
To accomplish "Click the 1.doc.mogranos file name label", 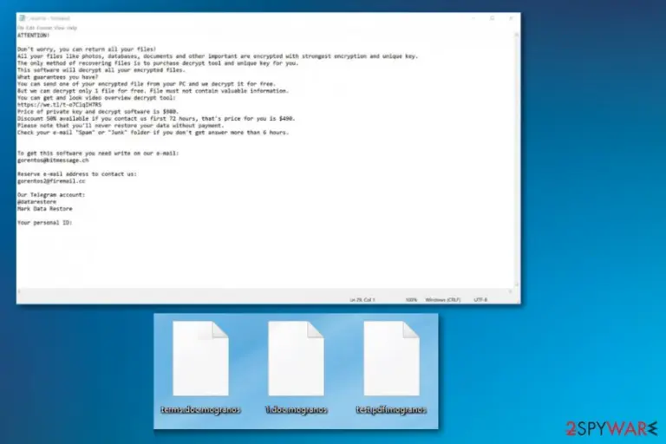I will point(296,409).
